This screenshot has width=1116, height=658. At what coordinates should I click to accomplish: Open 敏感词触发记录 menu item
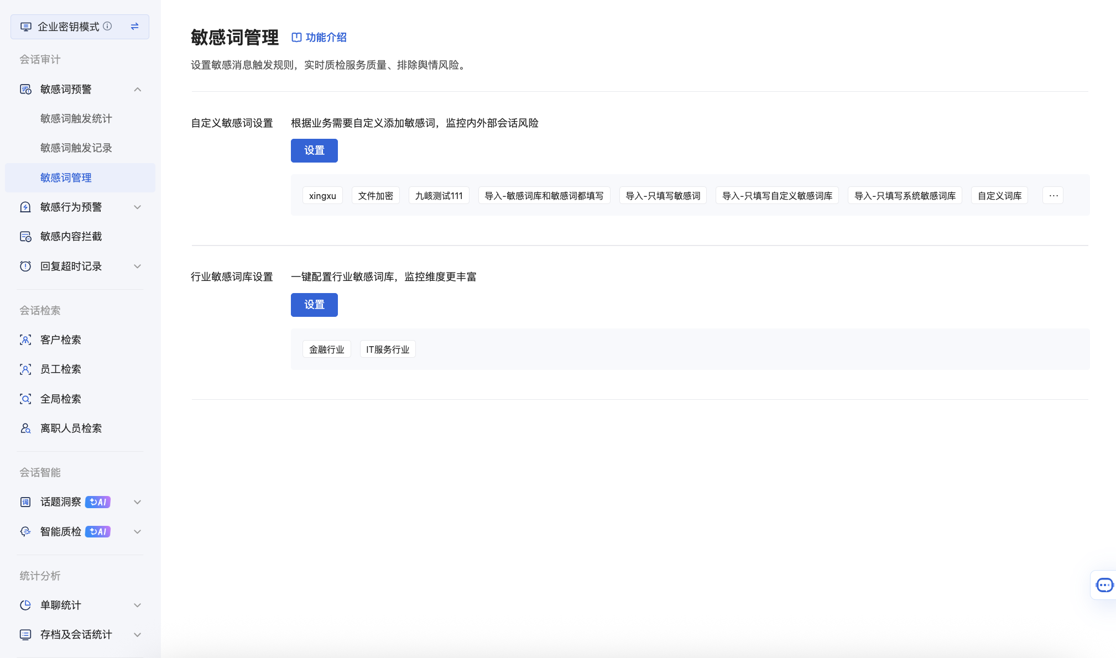click(x=76, y=148)
